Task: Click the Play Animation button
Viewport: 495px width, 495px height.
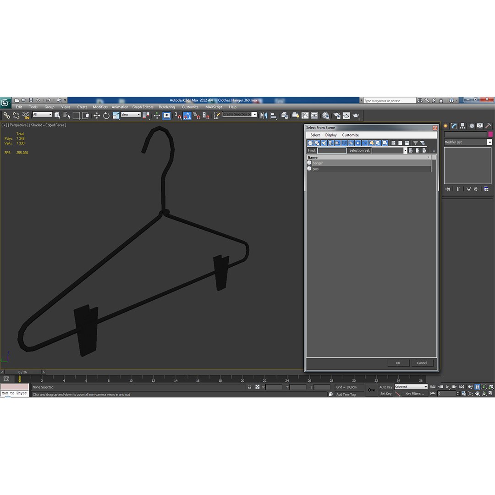Action: click(x=447, y=387)
